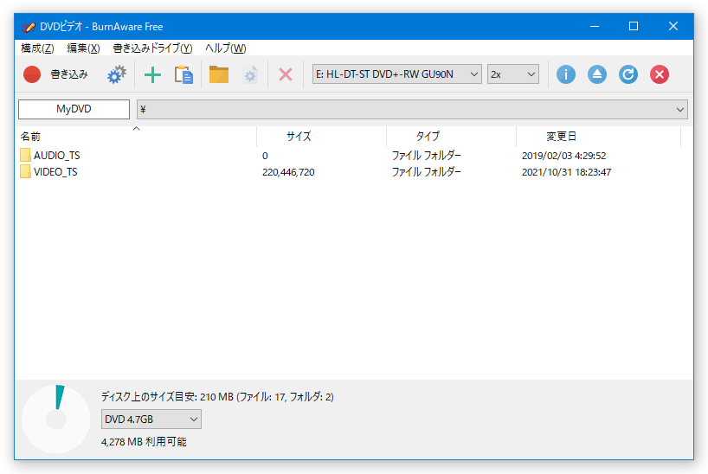
Task: Click the blue eject tray icon
Action: tap(597, 74)
